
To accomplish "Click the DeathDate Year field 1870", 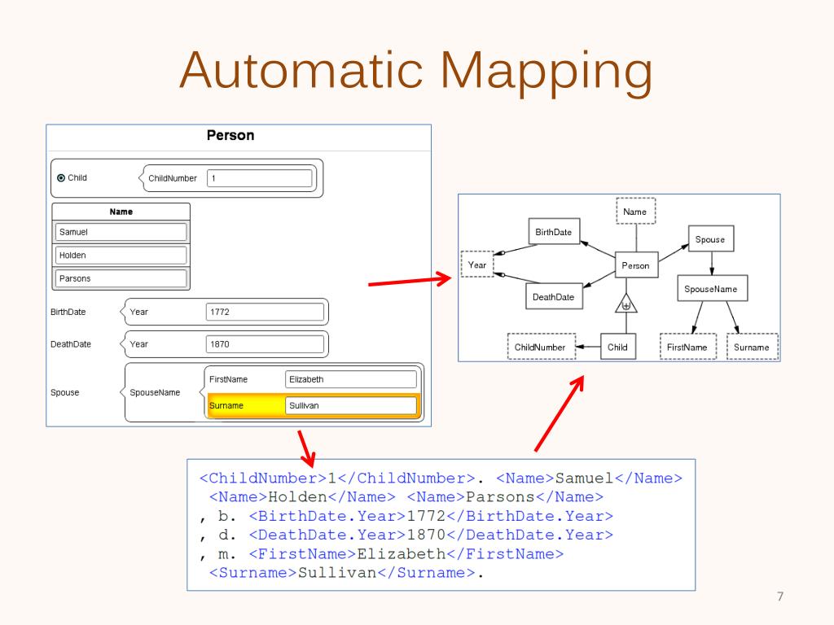I will coord(265,344).
